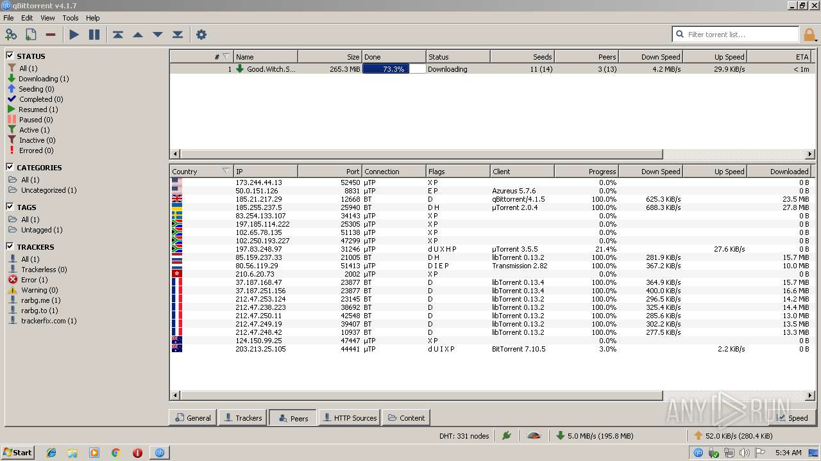Open the Edit menu
Viewport: 821px width, 461px height.
27,18
